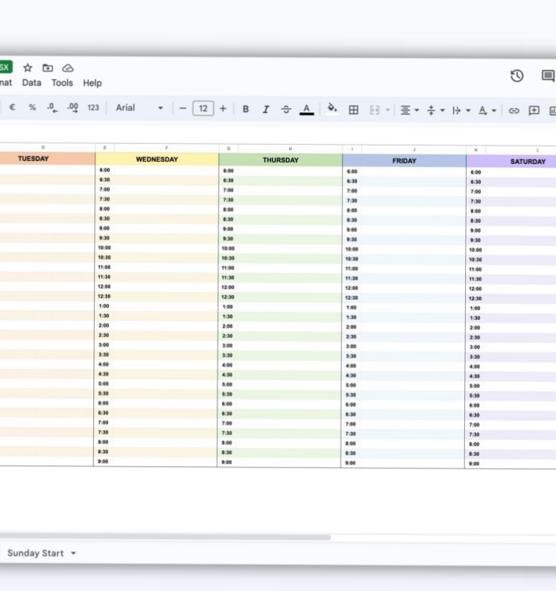Decrease font size with minus button

pyautogui.click(x=183, y=109)
